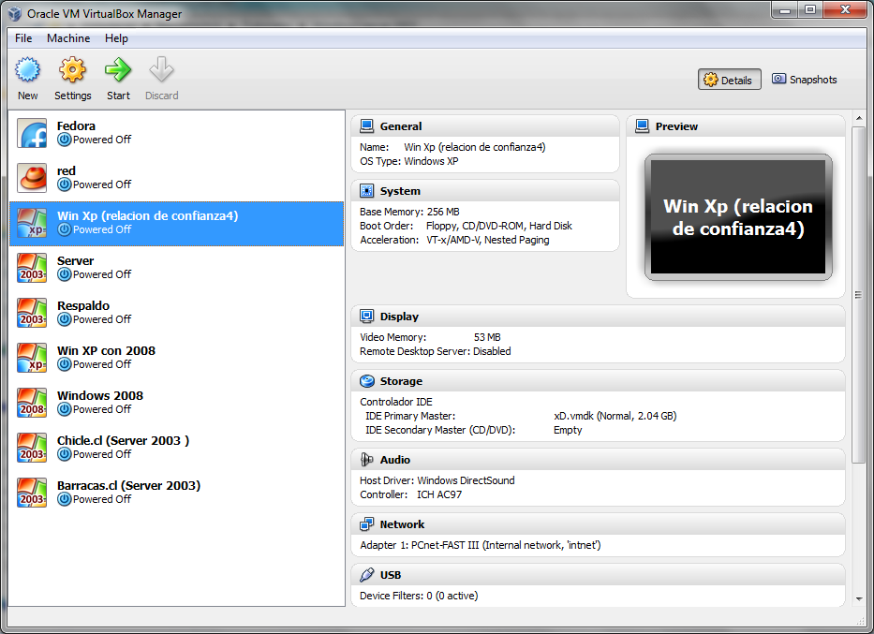
Task: Select the Fedora VM icon
Action: pyautogui.click(x=32, y=133)
